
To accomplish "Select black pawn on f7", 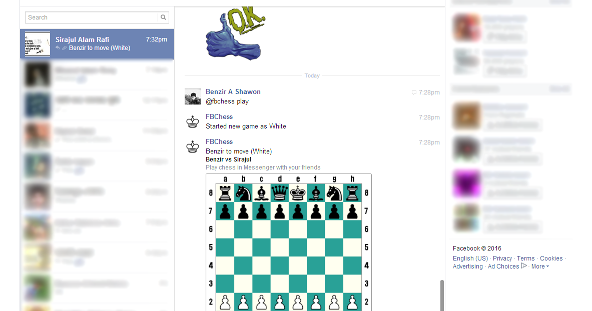I will pos(316,211).
